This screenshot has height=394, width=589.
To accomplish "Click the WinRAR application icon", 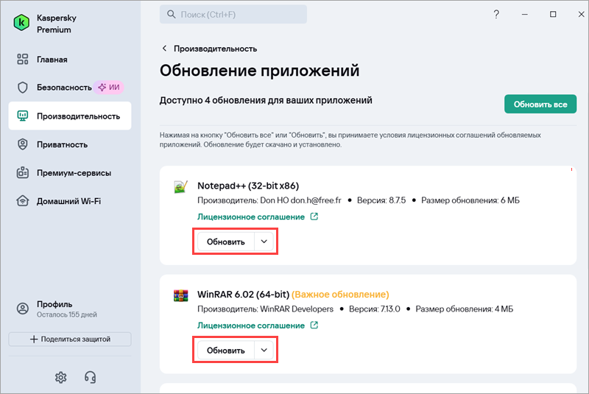I will pos(180,295).
